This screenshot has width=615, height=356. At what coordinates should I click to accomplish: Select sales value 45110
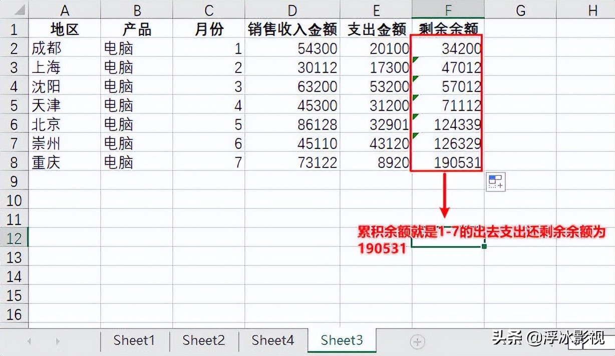pos(292,143)
